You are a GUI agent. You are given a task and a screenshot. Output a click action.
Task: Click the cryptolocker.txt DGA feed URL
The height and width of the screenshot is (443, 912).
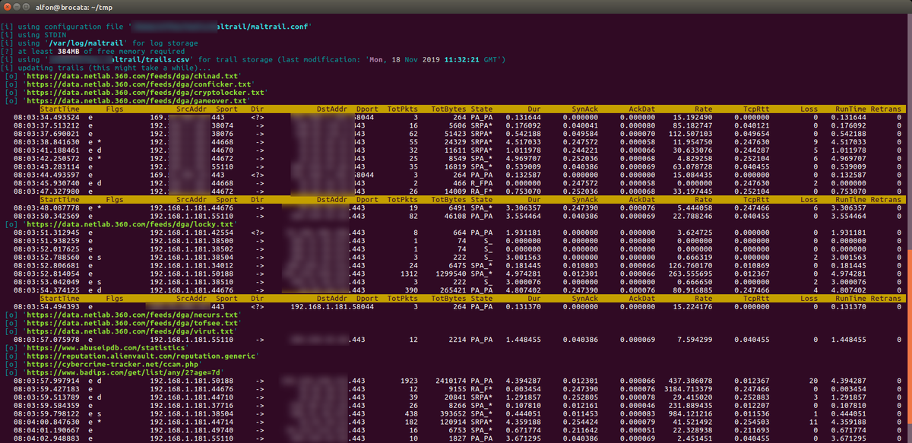(x=146, y=93)
